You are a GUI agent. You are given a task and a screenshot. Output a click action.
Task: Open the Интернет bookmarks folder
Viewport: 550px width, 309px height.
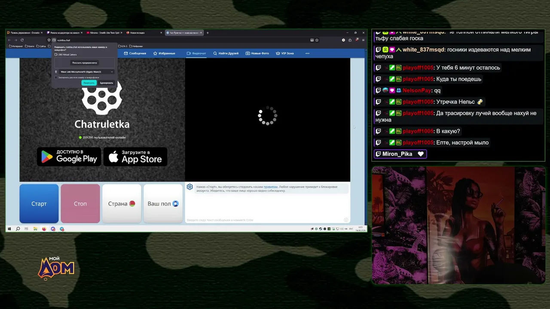click(x=16, y=46)
